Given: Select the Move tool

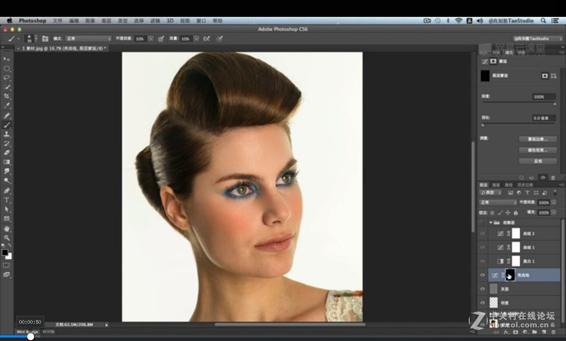Looking at the screenshot, I should click(7, 59).
